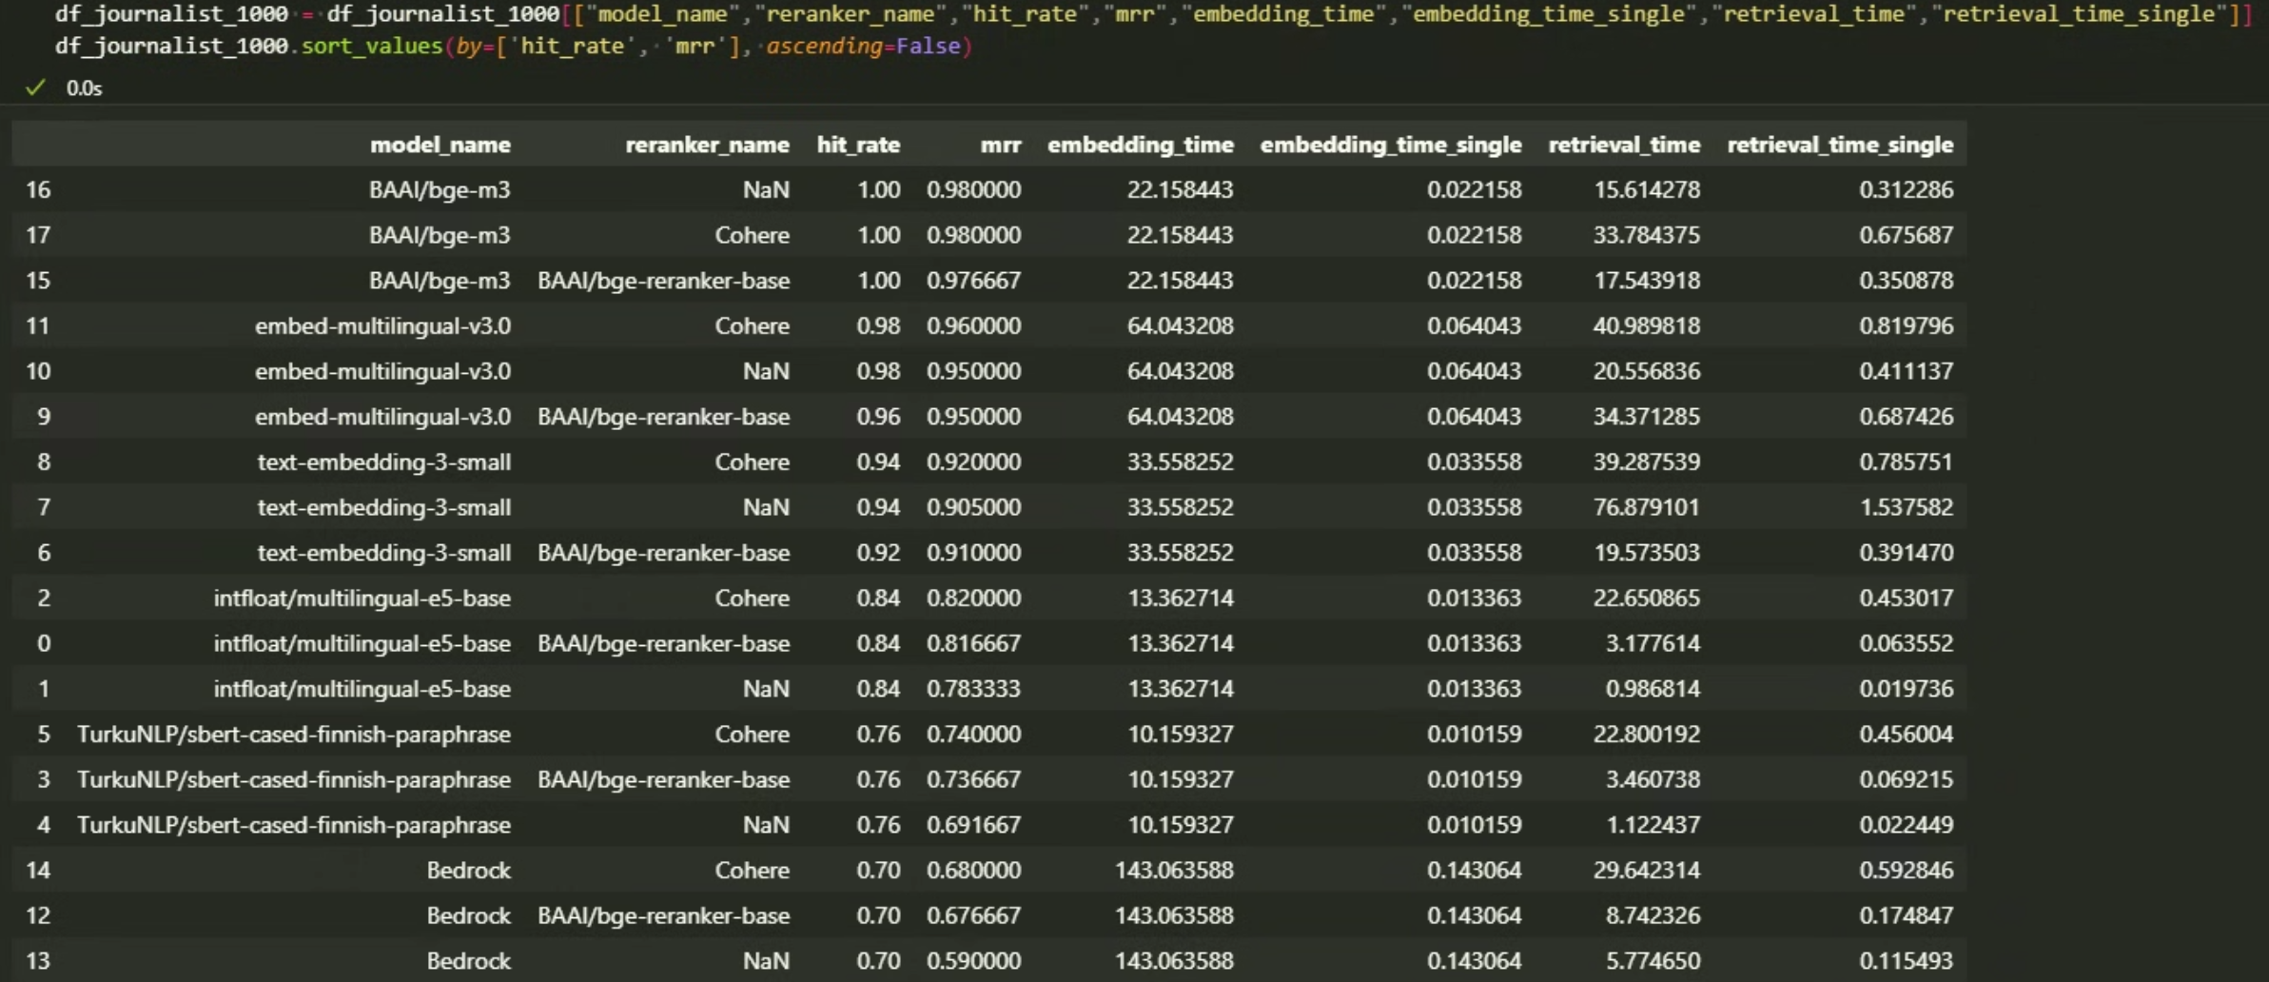The width and height of the screenshot is (2269, 982).
Task: Click retrieval_time value 20.556836
Action: pos(1647,371)
